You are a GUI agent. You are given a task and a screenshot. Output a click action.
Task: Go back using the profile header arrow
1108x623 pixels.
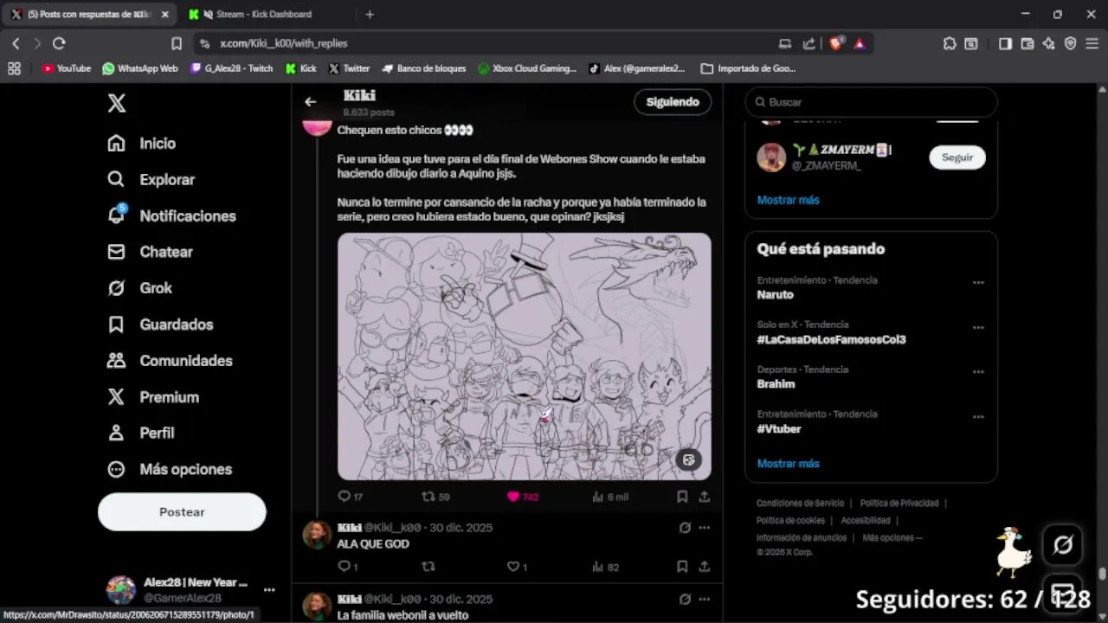[311, 102]
